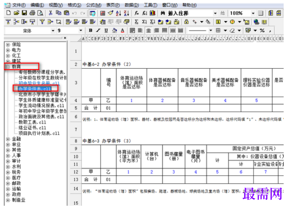290x207 pixels.
Task: Save using the floppy disk icon
Action: pos(25,13)
